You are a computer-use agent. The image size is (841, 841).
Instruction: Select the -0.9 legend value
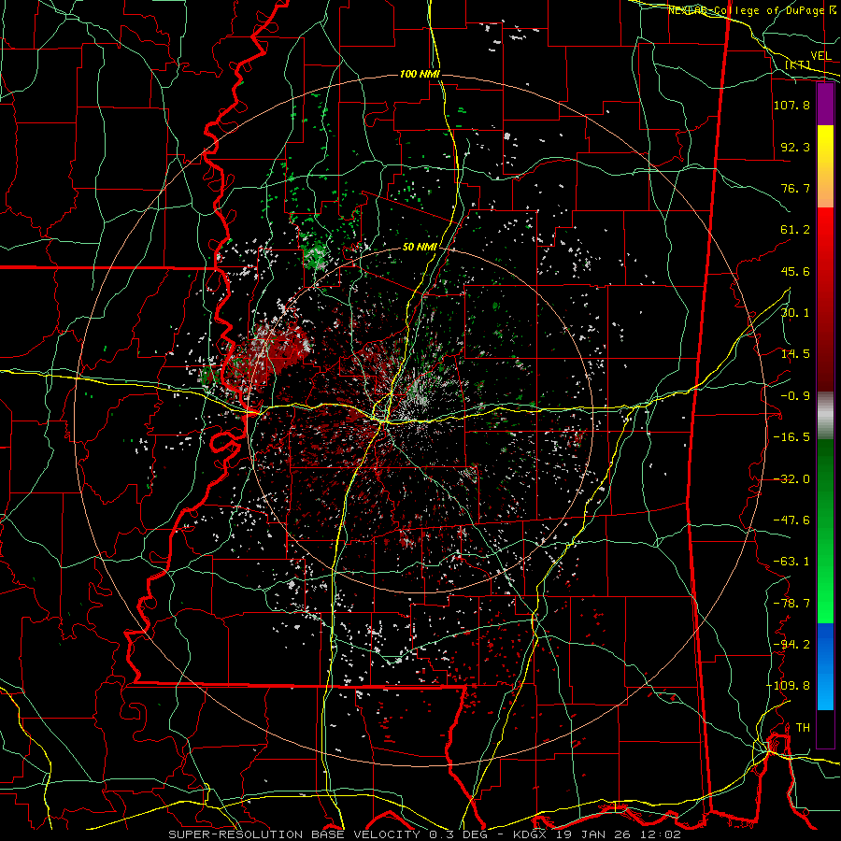[x=795, y=396]
